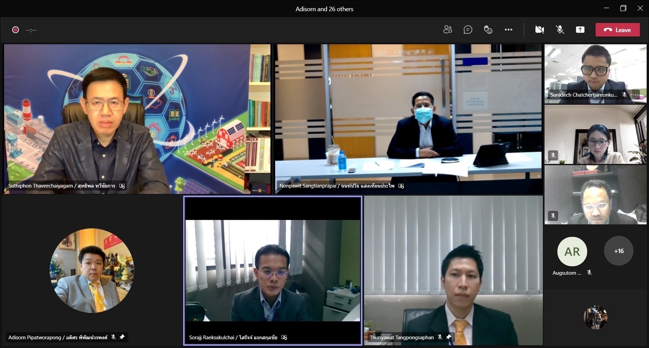Unpin Thunyawat Tangpongsaphan's video
The height and width of the screenshot is (348, 649).
(449, 337)
